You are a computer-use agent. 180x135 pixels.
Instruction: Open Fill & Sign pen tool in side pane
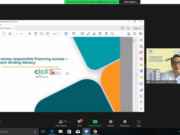141,90
